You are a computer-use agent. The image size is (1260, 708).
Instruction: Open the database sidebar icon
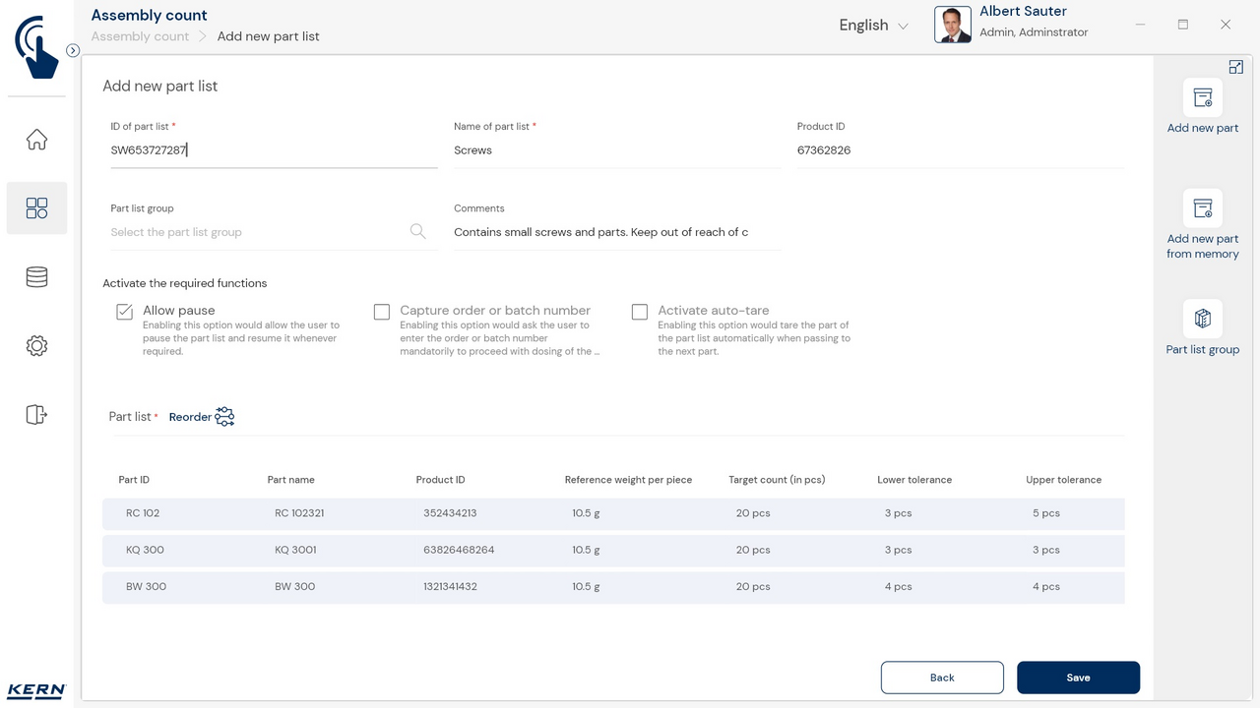(x=36, y=277)
